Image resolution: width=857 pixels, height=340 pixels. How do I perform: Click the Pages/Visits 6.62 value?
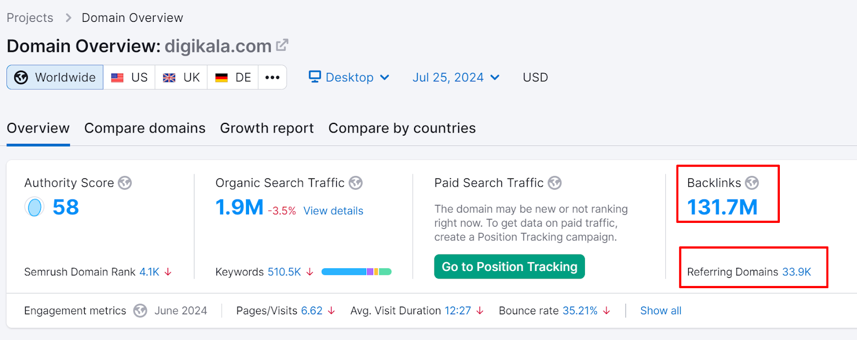pyautogui.click(x=312, y=311)
